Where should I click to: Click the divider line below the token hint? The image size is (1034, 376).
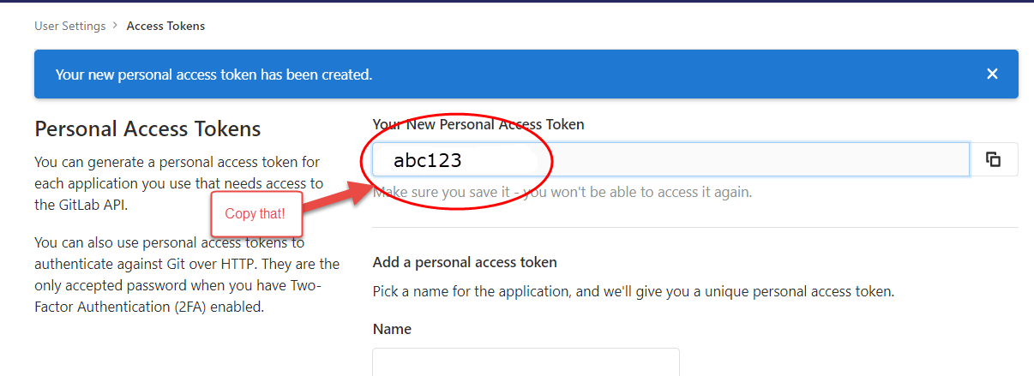pyautogui.click(x=695, y=228)
